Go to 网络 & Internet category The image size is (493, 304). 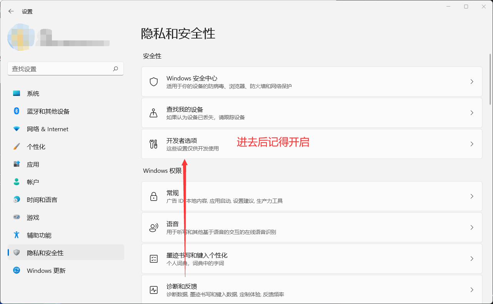pyautogui.click(x=66, y=129)
